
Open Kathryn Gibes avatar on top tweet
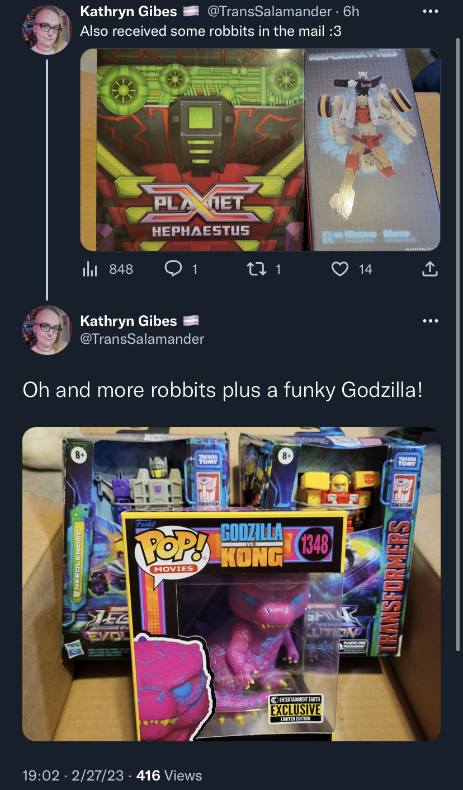coord(47,30)
